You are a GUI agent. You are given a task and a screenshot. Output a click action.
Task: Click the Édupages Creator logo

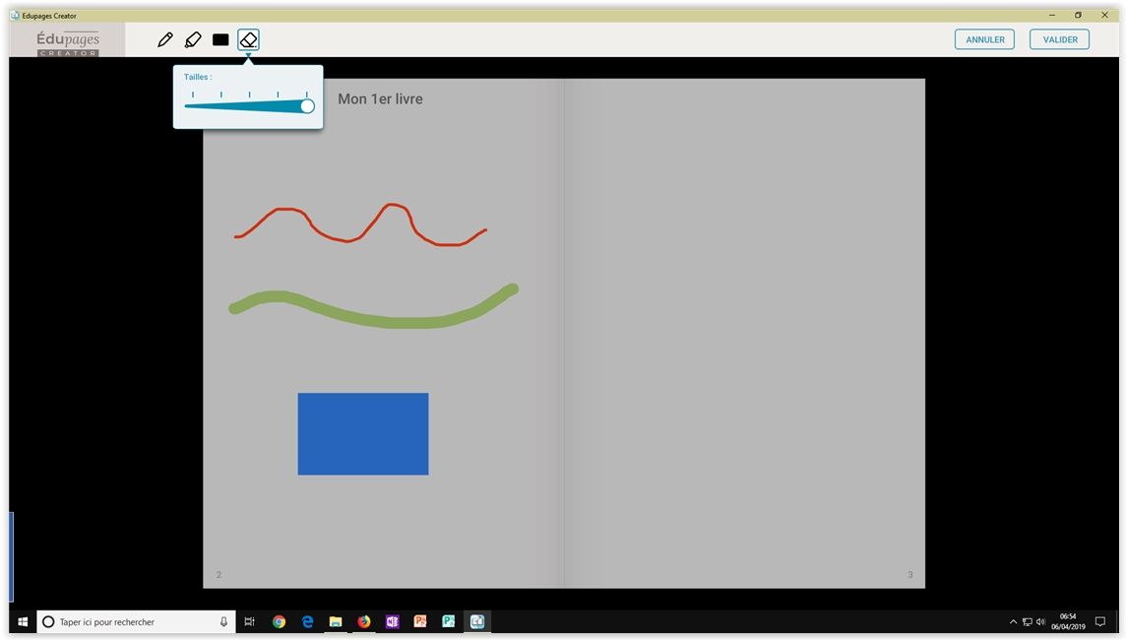[68, 40]
